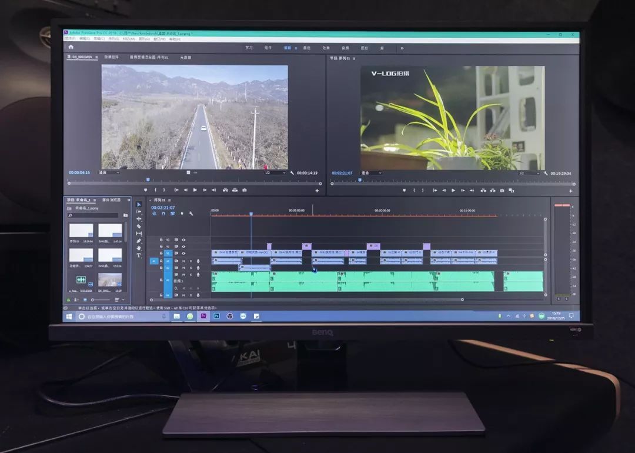The width and height of the screenshot is (635, 453).
Task: Click the Home icon in the workspace bar
Action: [x=71, y=47]
